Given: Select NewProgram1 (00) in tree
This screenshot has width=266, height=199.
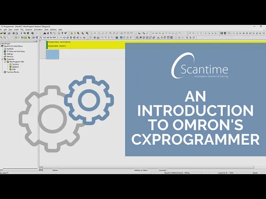Looking at the screenshot, I should click(x=17, y=62).
